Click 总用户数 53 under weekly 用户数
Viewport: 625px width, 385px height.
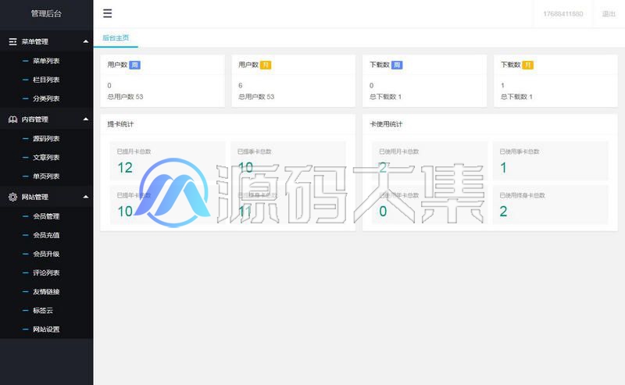[125, 97]
